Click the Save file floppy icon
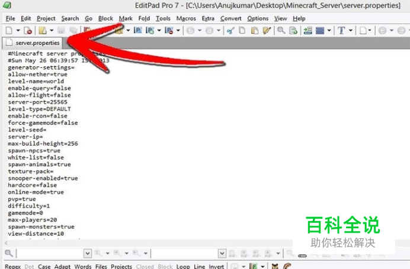 pyautogui.click(x=61, y=31)
